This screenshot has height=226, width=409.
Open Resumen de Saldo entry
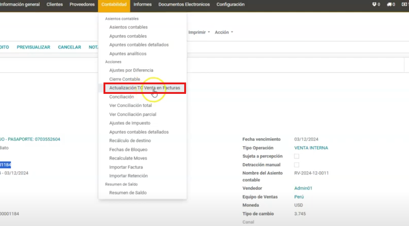pos(128,193)
